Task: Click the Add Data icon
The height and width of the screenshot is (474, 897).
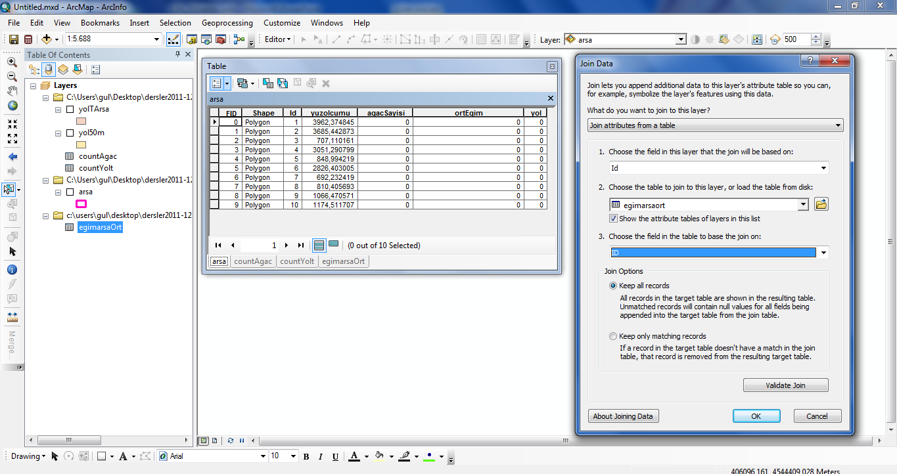Action: [x=47, y=39]
